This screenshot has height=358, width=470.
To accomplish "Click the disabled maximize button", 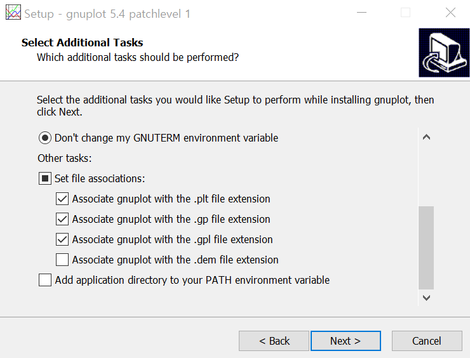I will [x=406, y=13].
